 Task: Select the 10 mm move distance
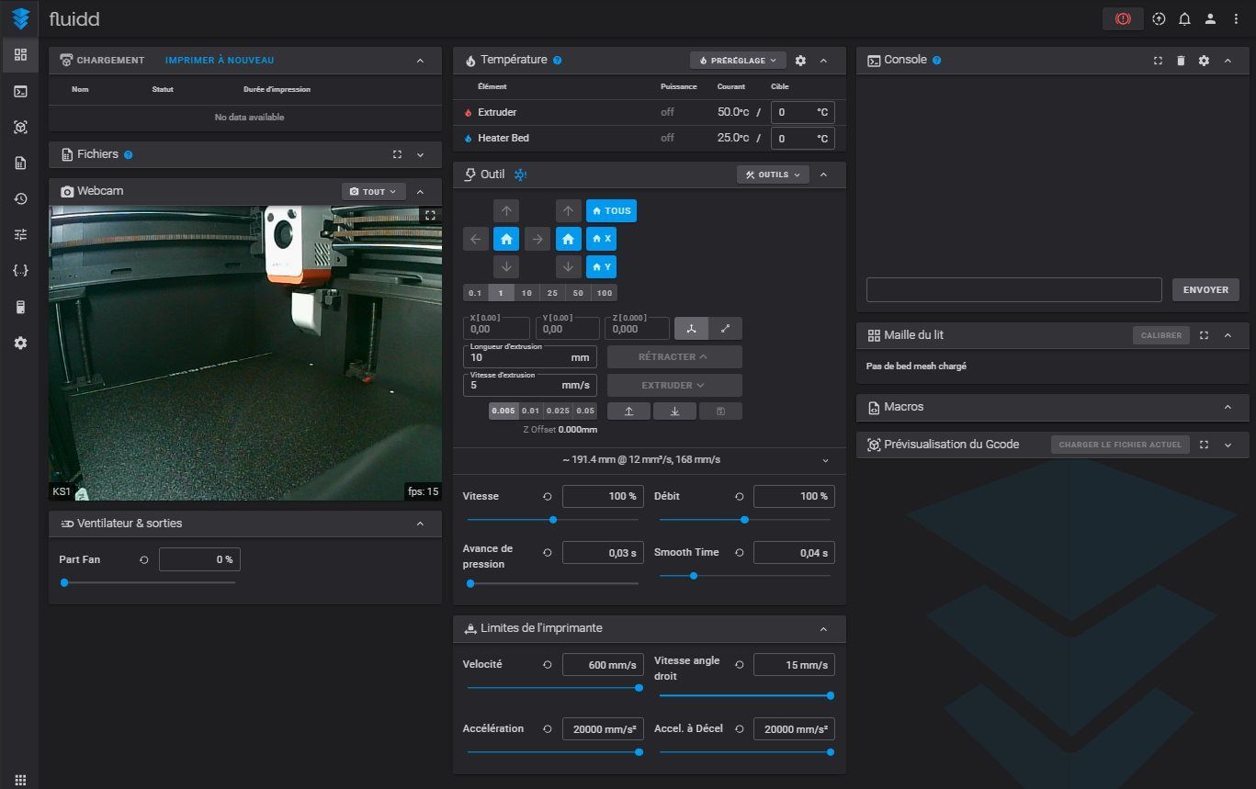[526, 293]
